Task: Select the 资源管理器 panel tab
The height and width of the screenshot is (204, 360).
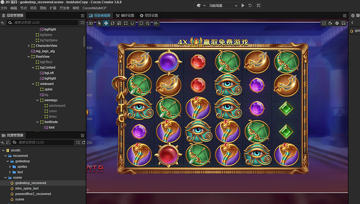Action: click(13, 135)
